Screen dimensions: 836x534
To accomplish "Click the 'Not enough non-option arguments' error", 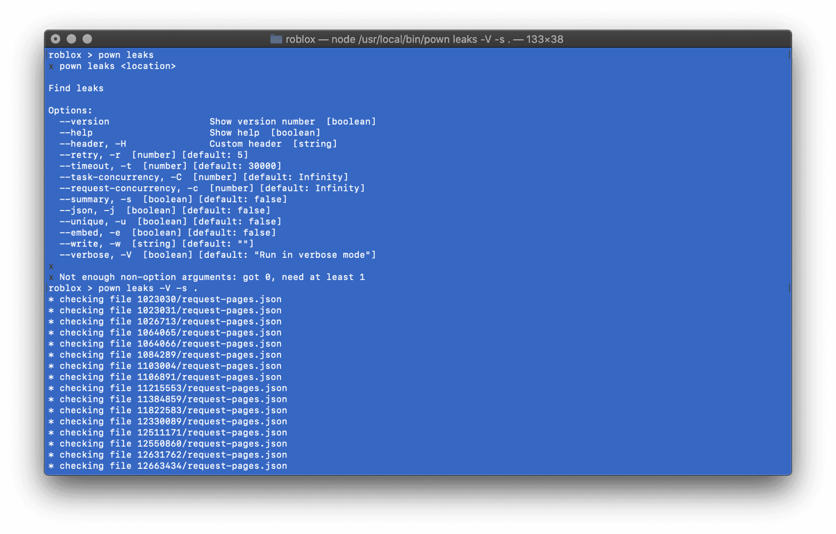I will (x=212, y=277).
